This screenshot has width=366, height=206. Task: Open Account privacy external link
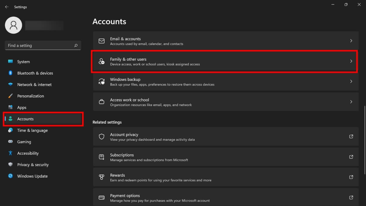click(x=351, y=136)
